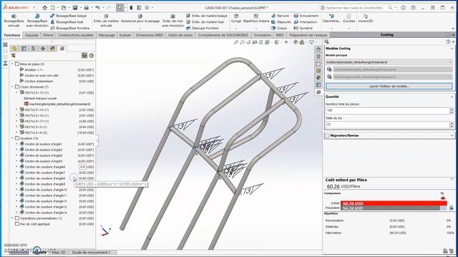Image resolution: width=458 pixels, height=257 pixels.
Task: Switch to the Esquisse tab
Action: pyautogui.click(x=31, y=35)
